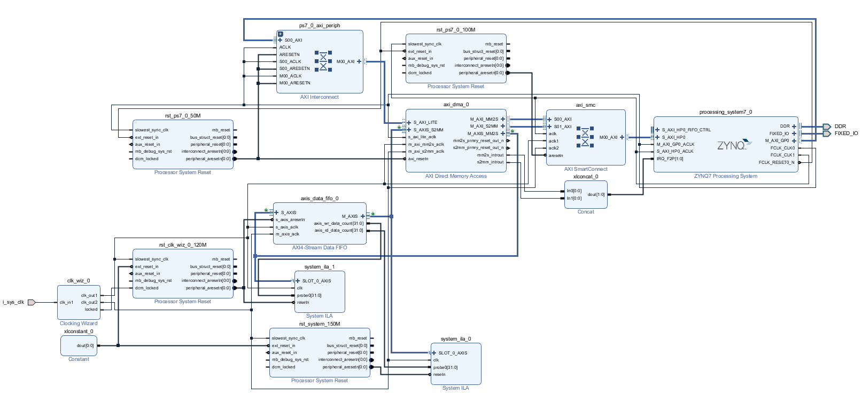Click the crossbar icon in the ps7_0_axi_periph block
This screenshot has width=862, height=394.
(x=323, y=61)
